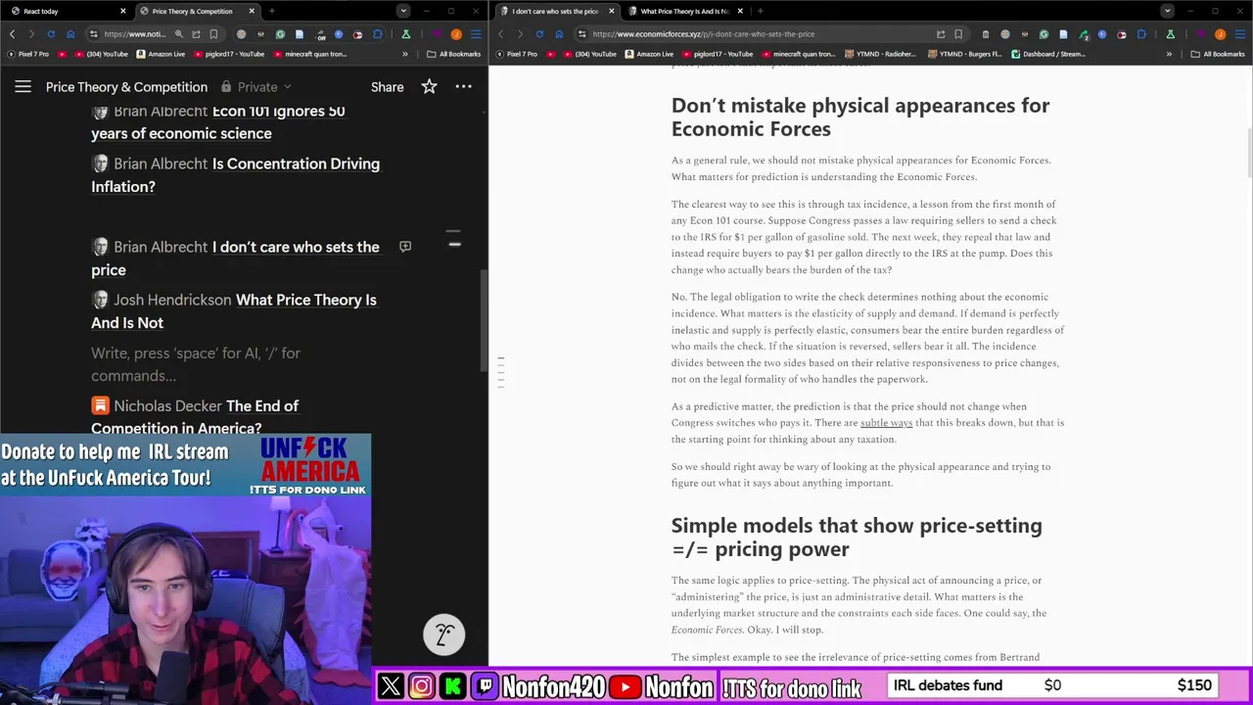Bookmark the economicforces article

pyautogui.click(x=958, y=34)
